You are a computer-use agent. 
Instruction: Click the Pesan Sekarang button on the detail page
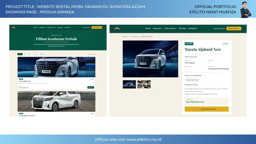[x=234, y=29]
